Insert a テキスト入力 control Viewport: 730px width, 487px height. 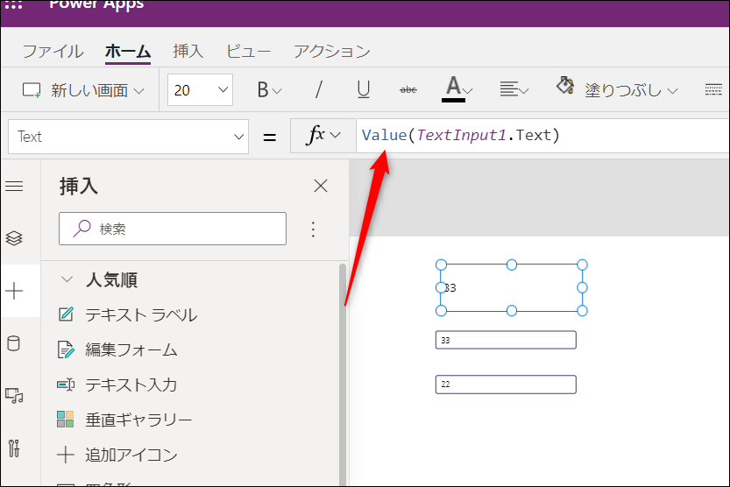(117, 385)
